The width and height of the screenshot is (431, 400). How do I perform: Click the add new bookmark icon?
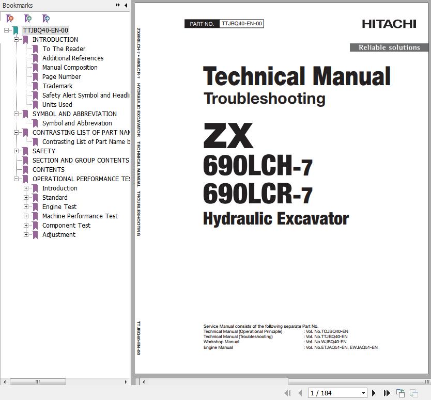click(x=28, y=19)
